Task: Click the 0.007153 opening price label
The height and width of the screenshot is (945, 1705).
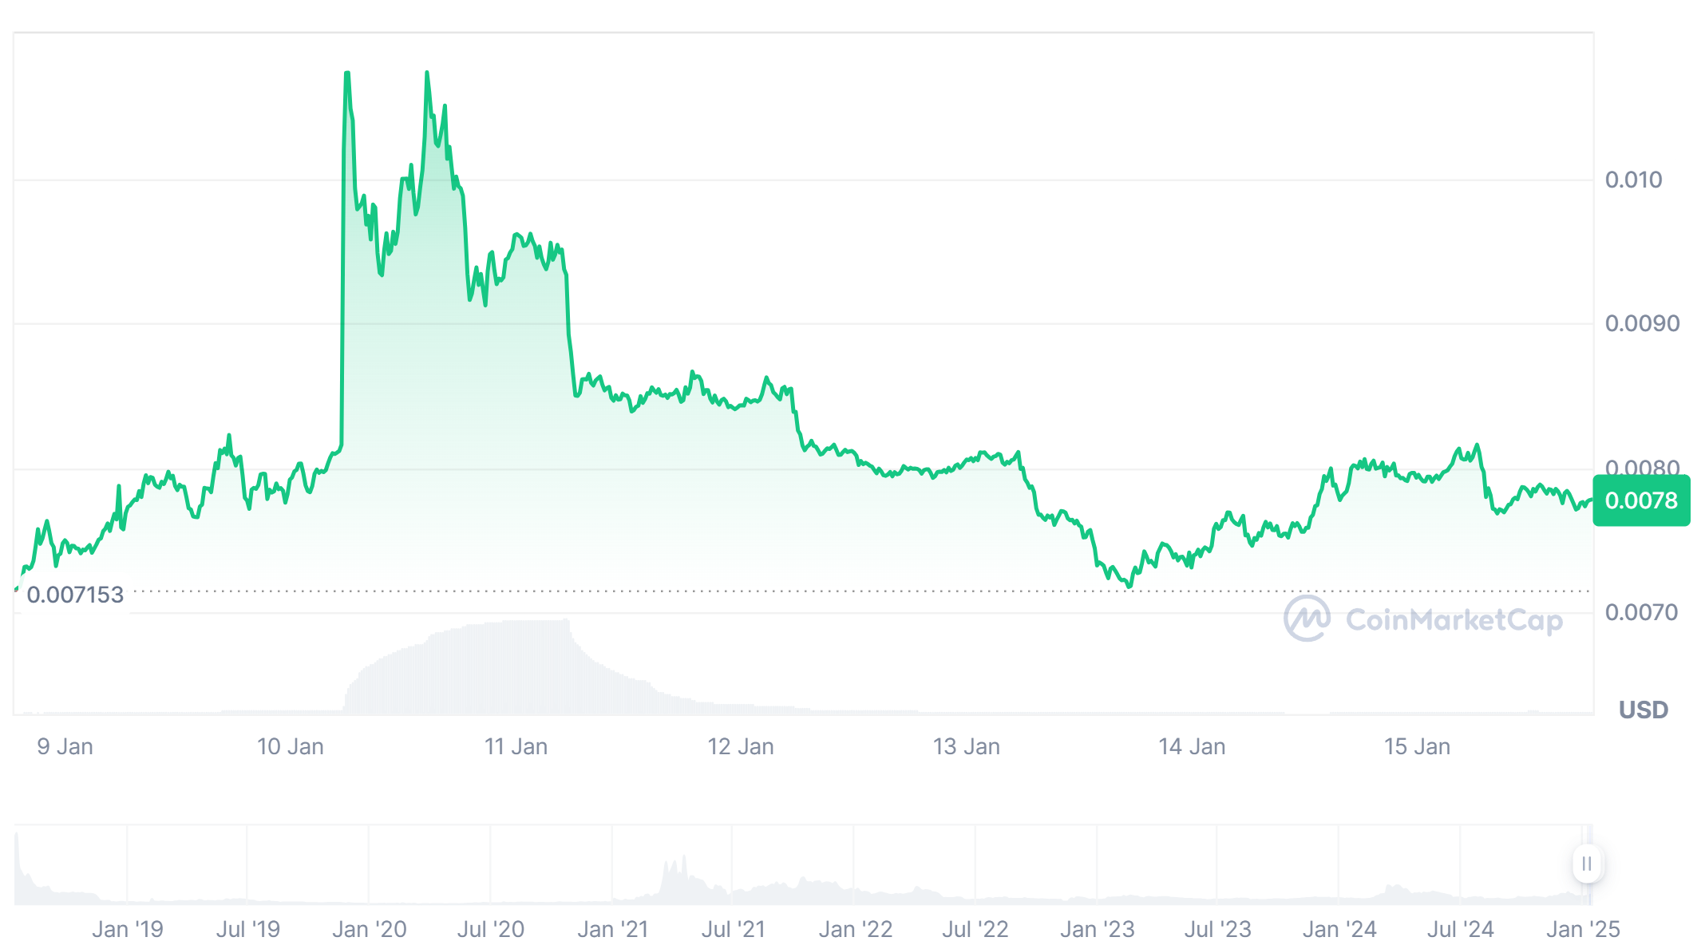Action: [75, 595]
